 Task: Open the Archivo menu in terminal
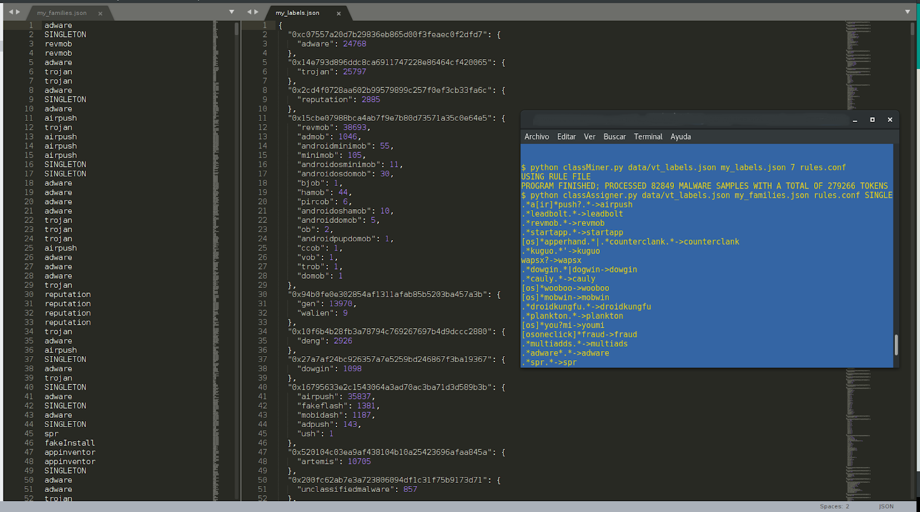coord(536,137)
